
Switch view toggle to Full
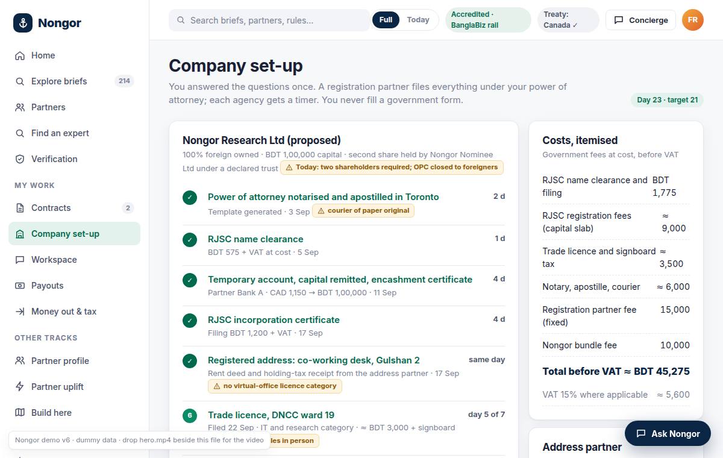[x=386, y=20]
